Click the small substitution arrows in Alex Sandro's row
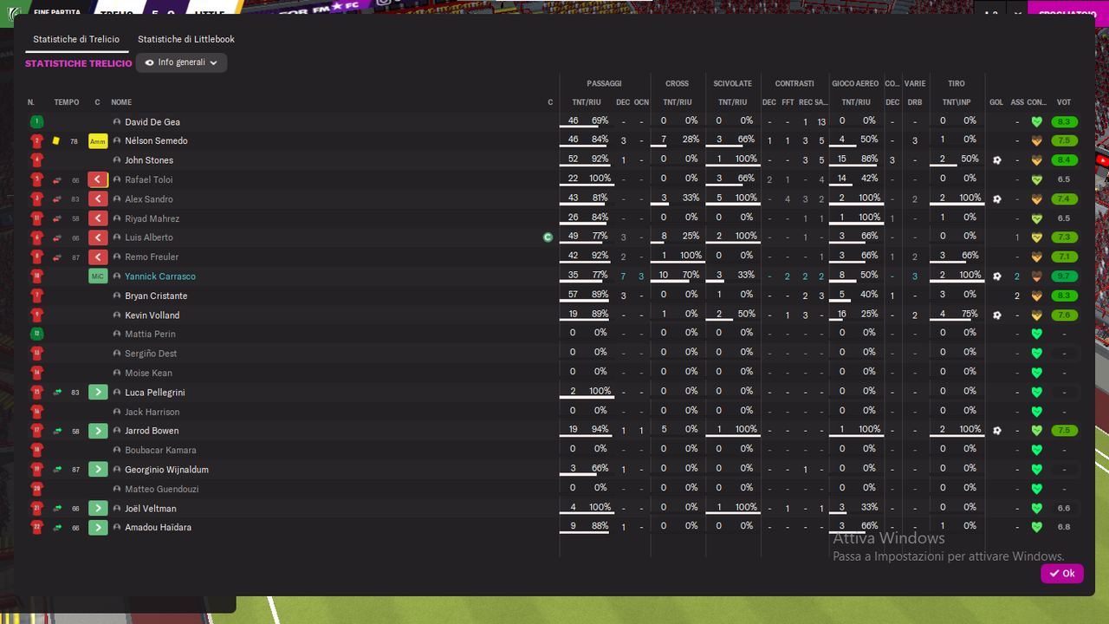Viewport: 1109px width, 624px height. tap(57, 199)
